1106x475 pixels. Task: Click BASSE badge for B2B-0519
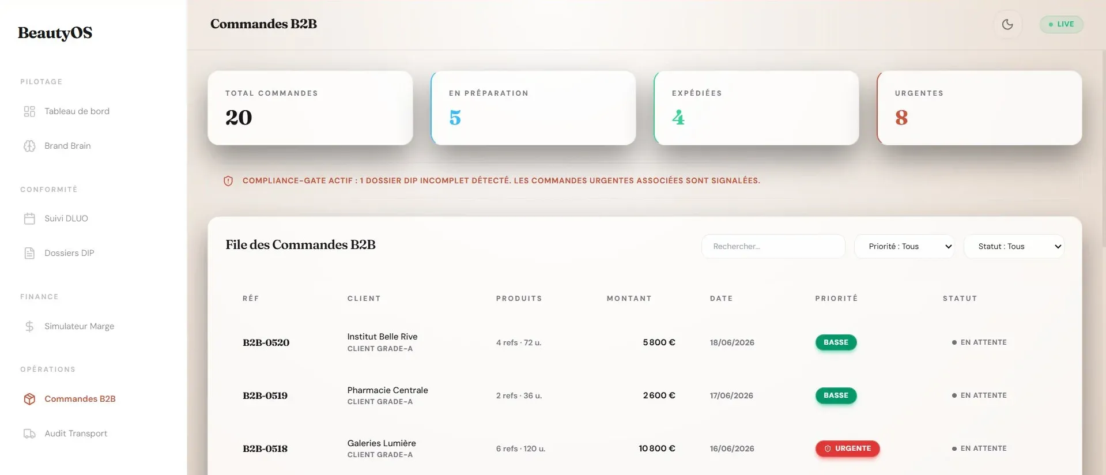pyautogui.click(x=836, y=395)
